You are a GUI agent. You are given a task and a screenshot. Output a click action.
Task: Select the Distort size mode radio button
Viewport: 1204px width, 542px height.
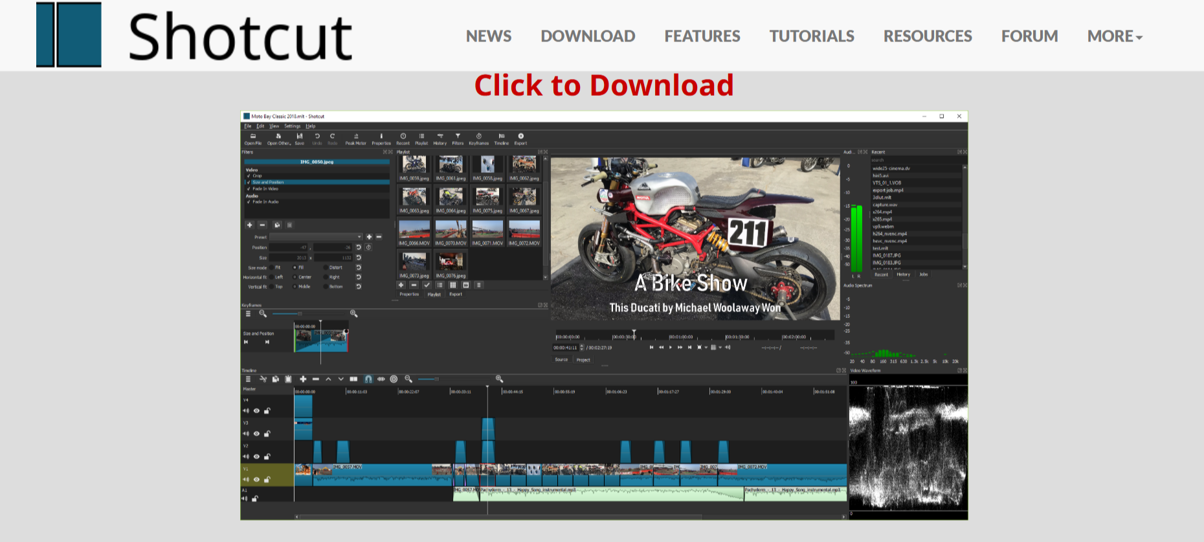326,267
